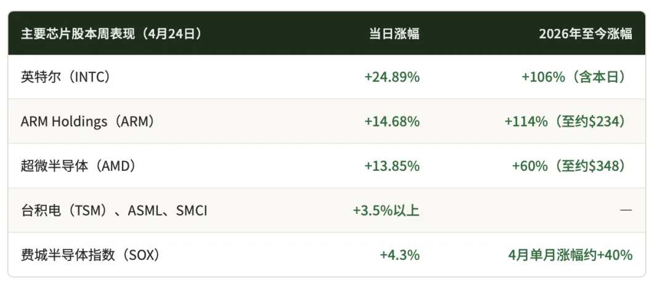The width and height of the screenshot is (665, 293).
Task: Click the +24.89% daily gain value
Action: pos(392,77)
